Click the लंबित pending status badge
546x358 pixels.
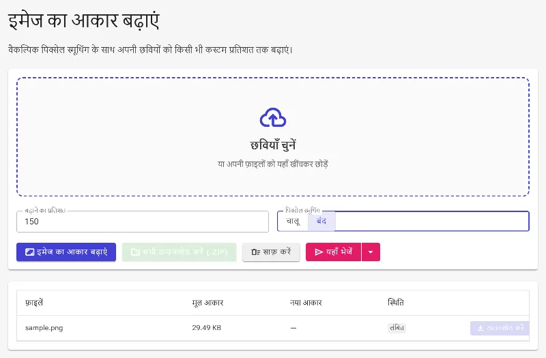click(397, 328)
